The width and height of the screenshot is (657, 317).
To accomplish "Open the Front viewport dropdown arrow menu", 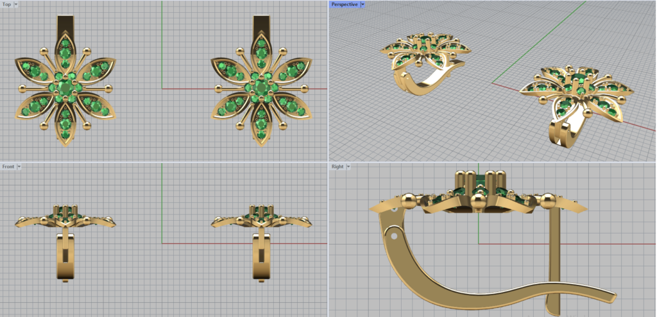I will (x=19, y=166).
